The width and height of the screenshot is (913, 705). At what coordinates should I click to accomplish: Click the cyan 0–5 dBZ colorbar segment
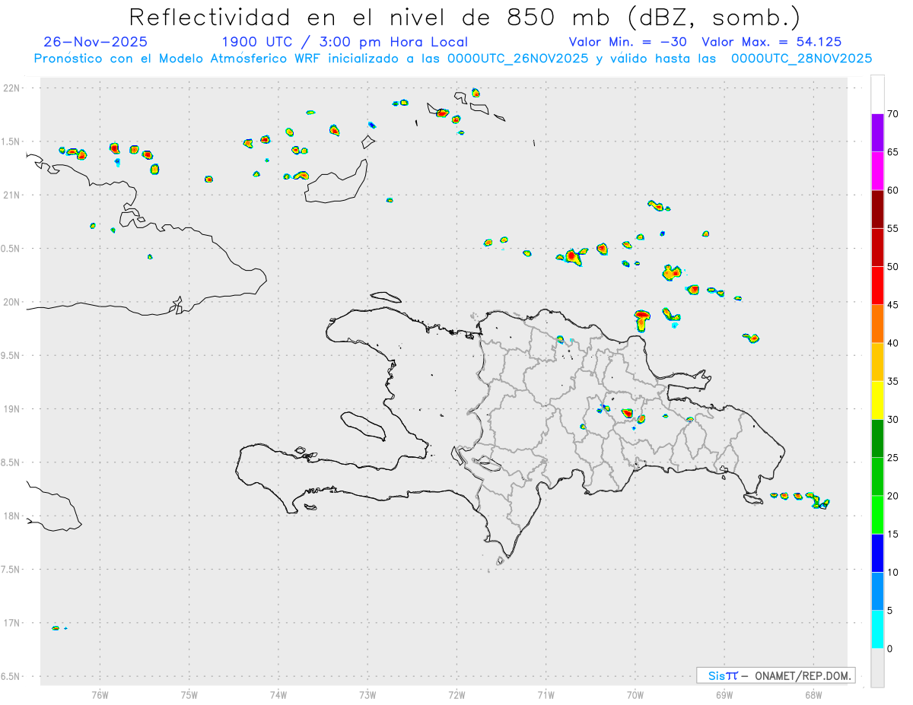pos(877,630)
